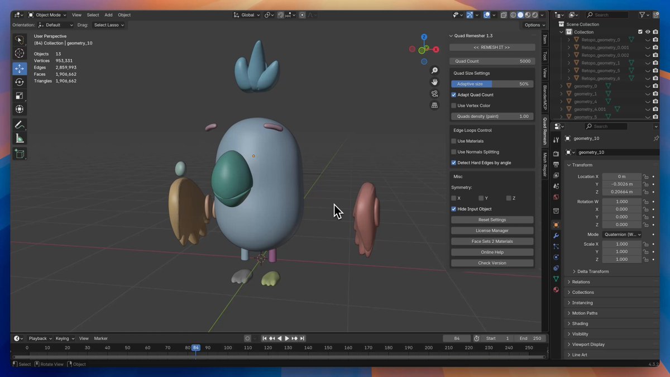Enable Use Vertex Color checkbox
670x377 pixels.
pyautogui.click(x=454, y=106)
